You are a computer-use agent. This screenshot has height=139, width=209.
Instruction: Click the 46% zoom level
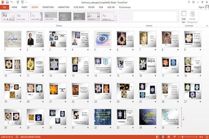click(x=201, y=137)
